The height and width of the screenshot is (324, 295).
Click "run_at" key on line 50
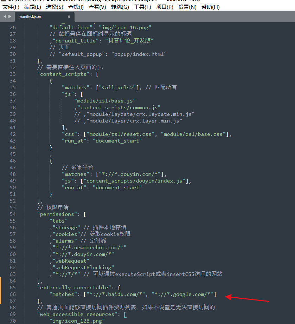click(74, 187)
